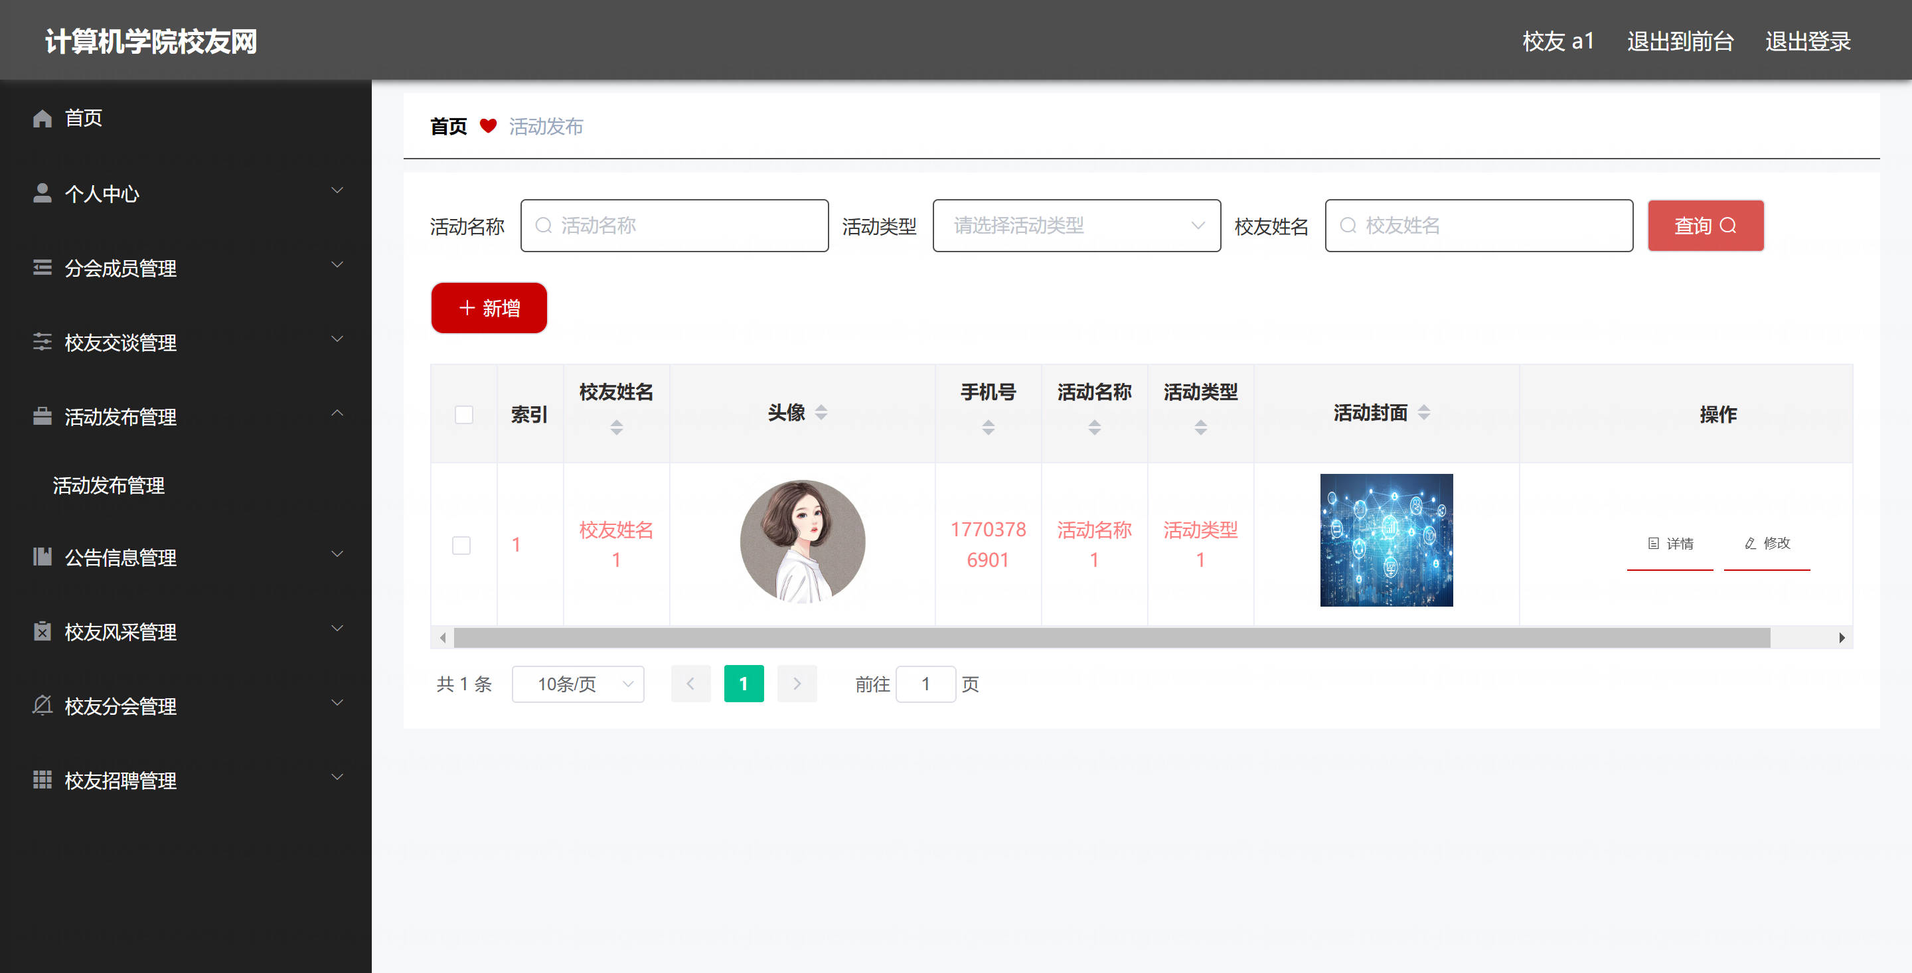Focus the 活动名称 search input
This screenshot has height=973, width=1912.
[x=674, y=226]
